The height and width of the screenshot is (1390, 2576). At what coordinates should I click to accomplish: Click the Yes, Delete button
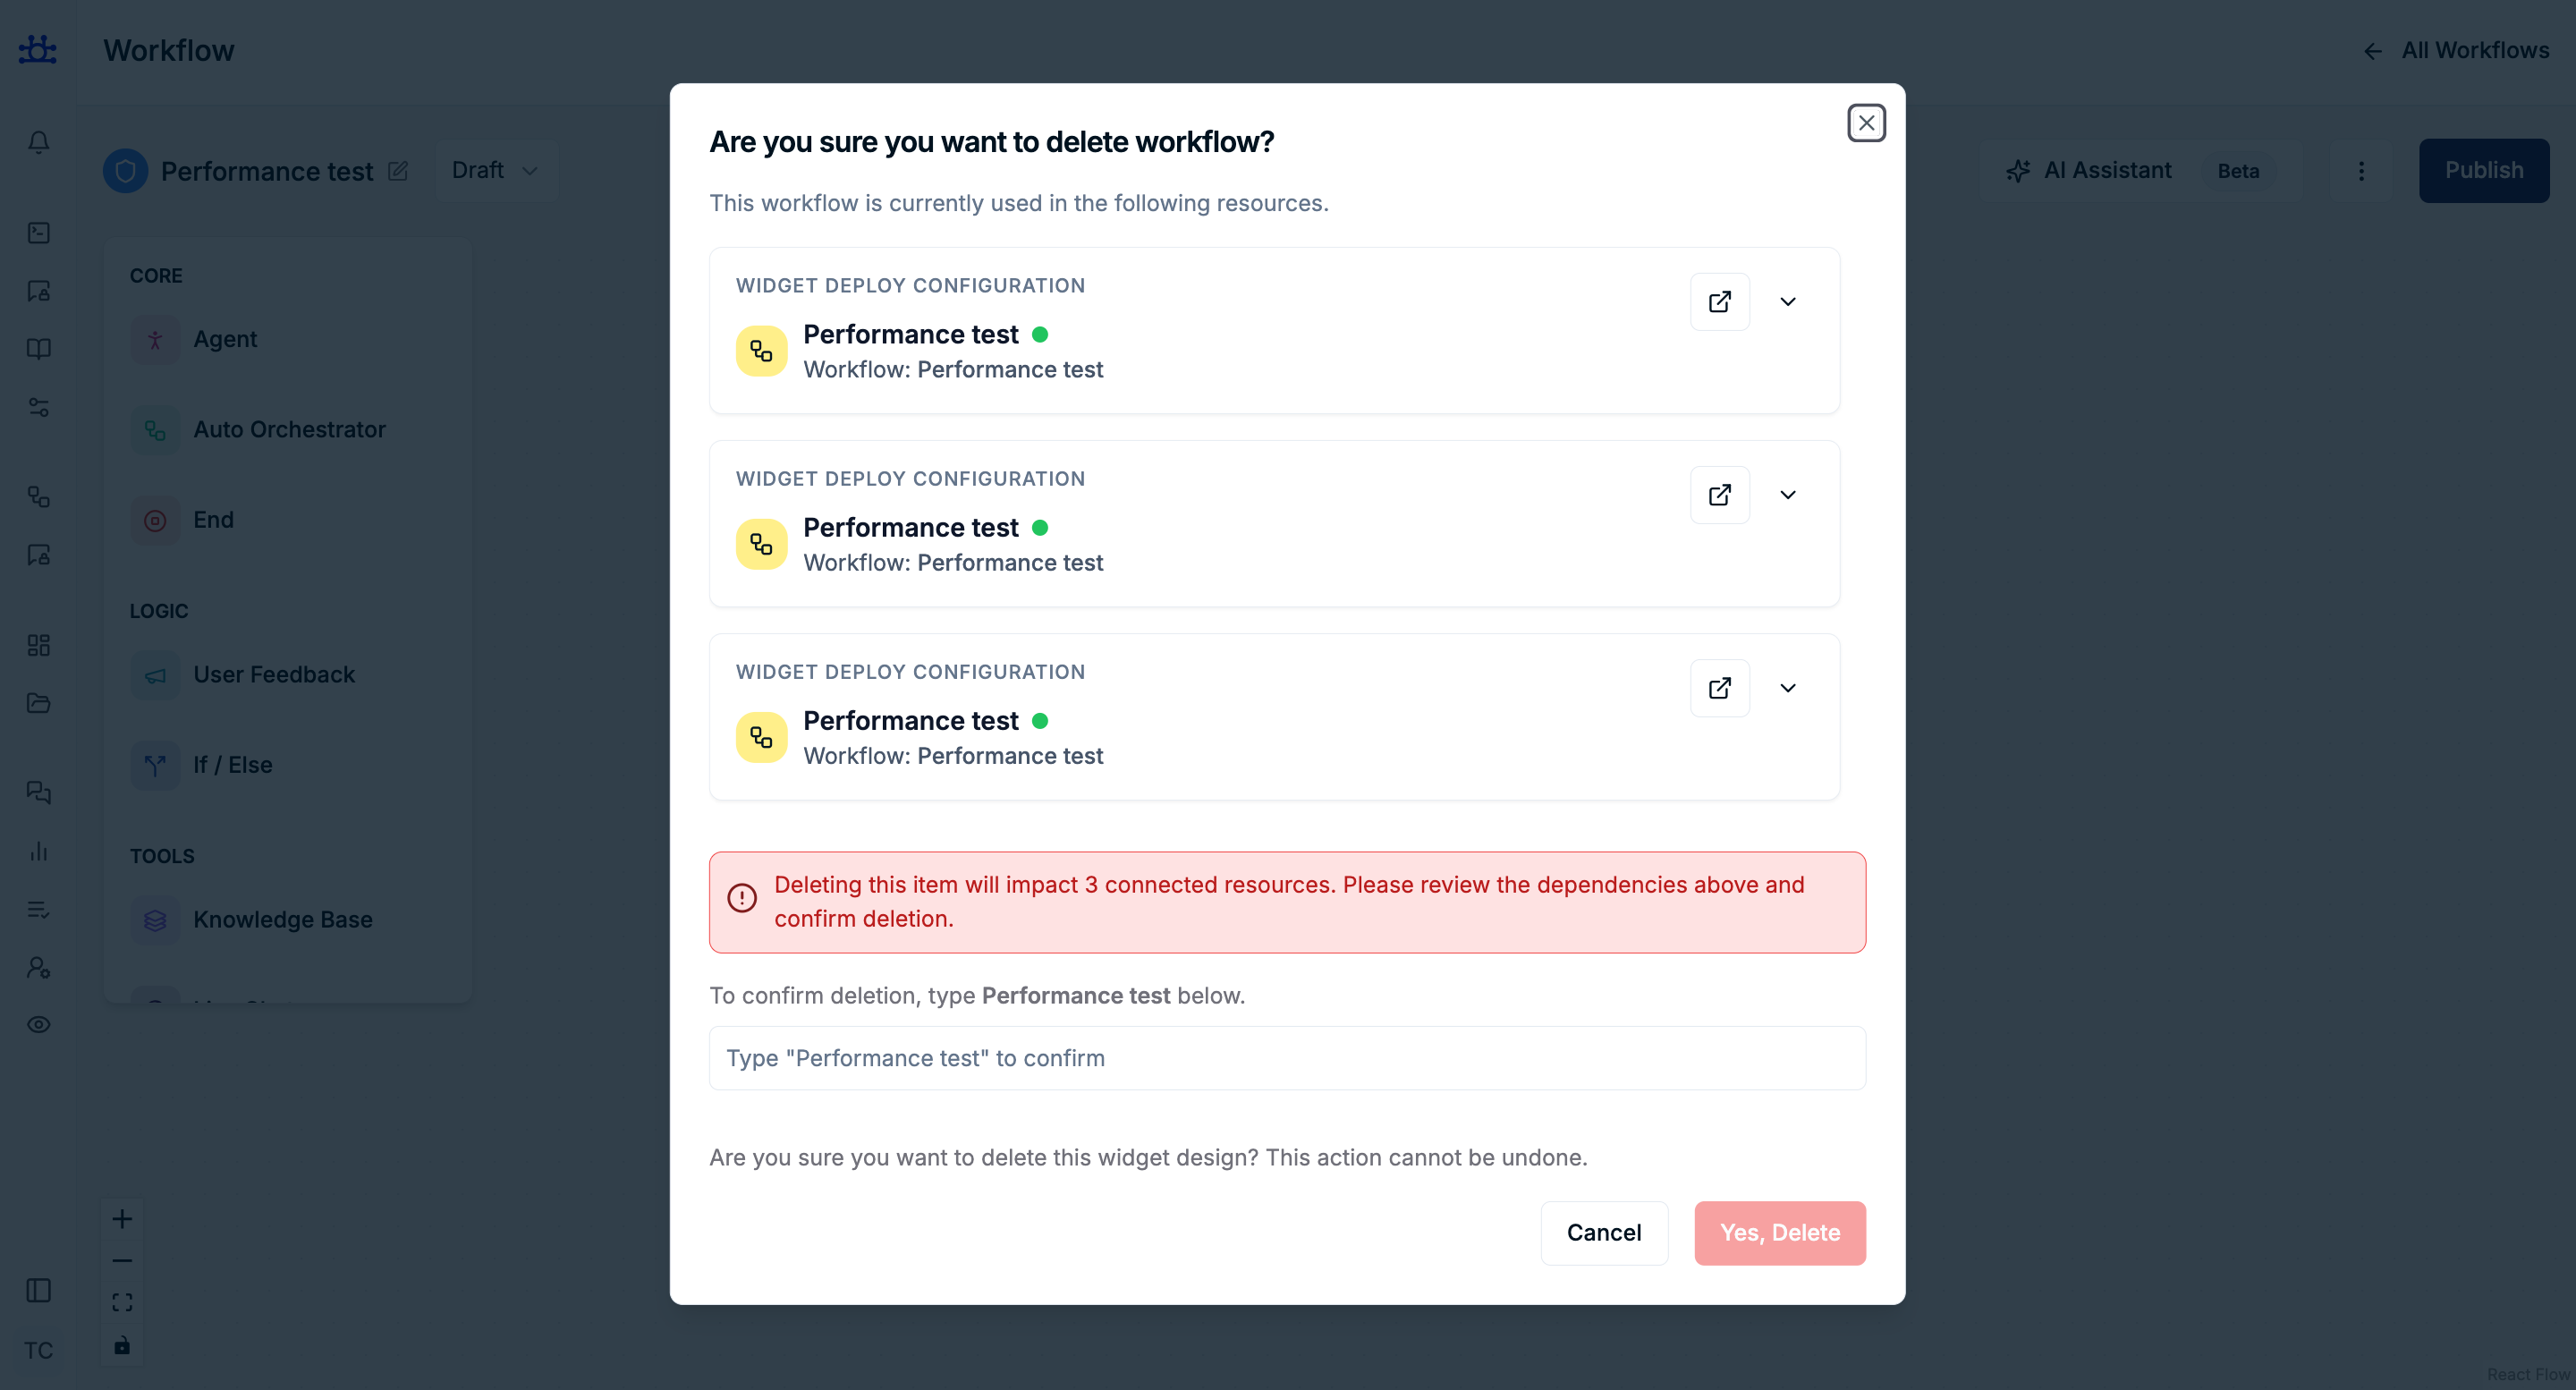pyautogui.click(x=1779, y=1232)
